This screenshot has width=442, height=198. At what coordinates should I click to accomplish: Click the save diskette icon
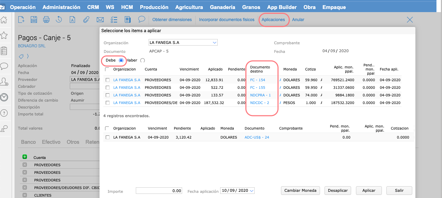(x=34, y=20)
